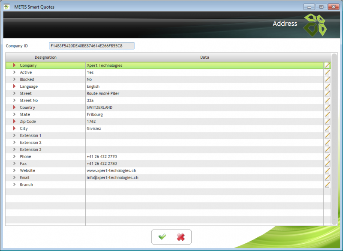
Task: Click the pencil edit icon for Blocked row
Action: pos(327,79)
